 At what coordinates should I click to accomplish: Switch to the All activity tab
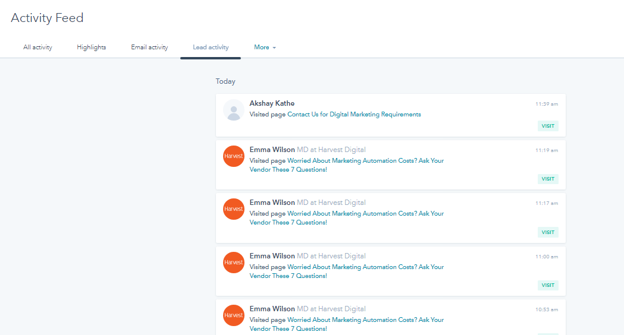[x=37, y=48]
